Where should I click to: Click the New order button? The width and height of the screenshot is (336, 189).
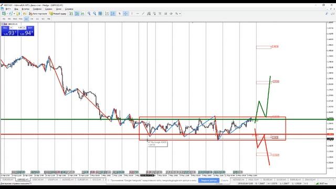coord(58,14)
